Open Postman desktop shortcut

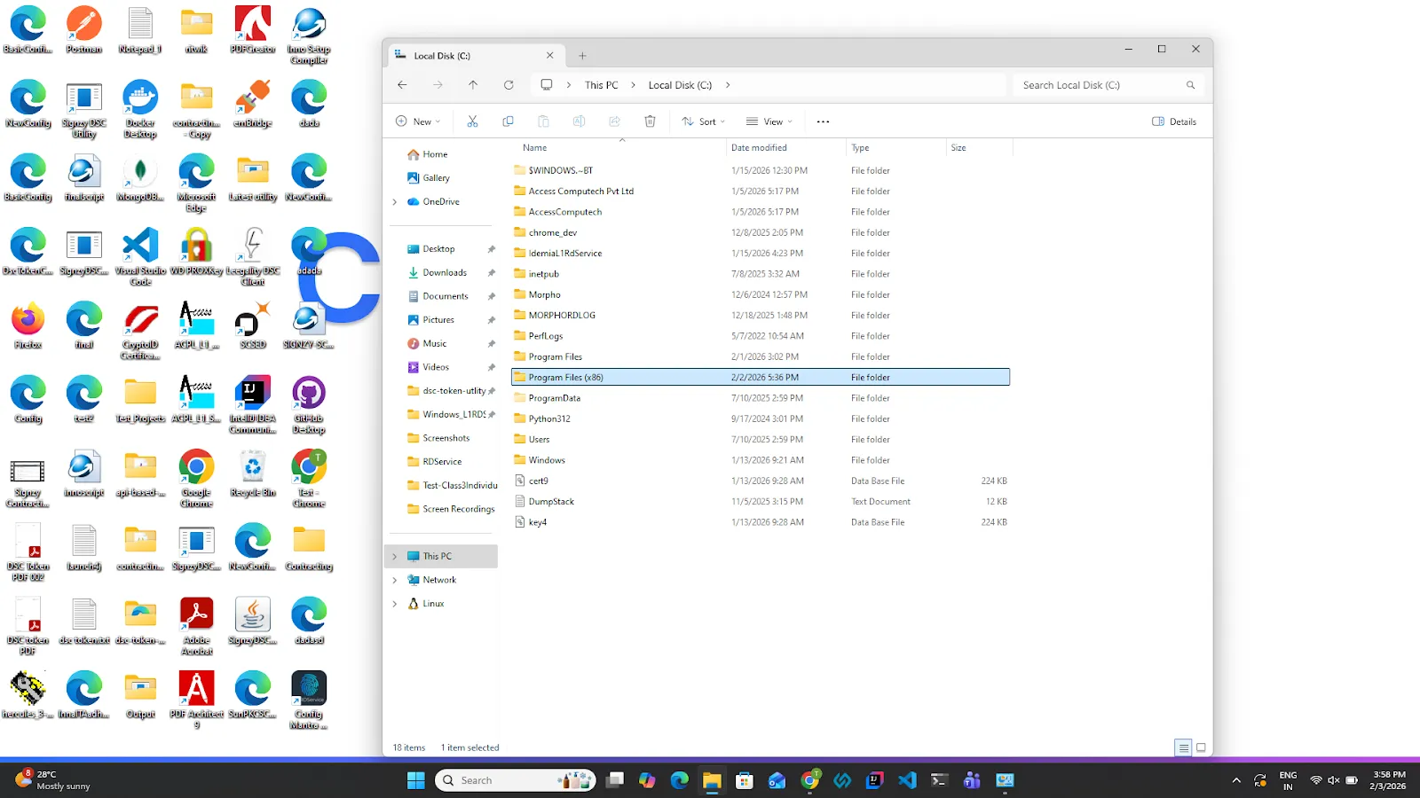pos(84,30)
